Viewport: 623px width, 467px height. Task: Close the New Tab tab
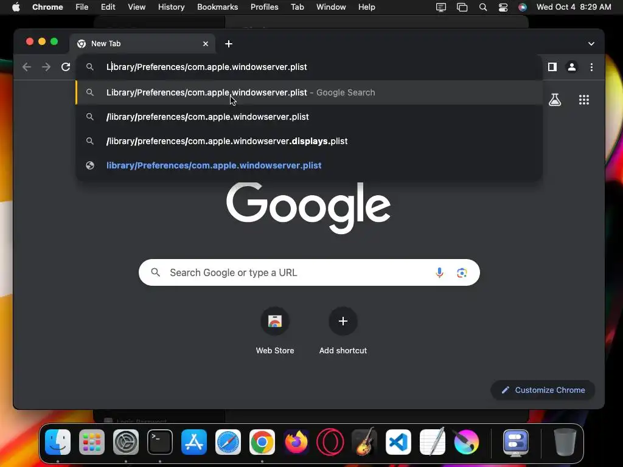click(206, 44)
